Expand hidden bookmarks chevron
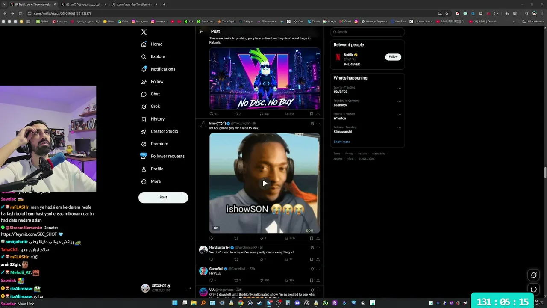The image size is (547, 308). 514,21
